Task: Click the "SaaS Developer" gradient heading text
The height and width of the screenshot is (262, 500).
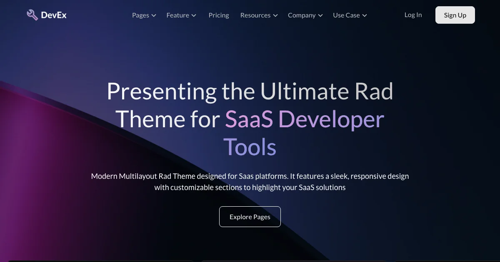Action: point(305,119)
